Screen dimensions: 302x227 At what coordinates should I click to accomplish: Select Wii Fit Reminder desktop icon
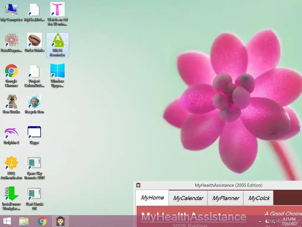58,45
